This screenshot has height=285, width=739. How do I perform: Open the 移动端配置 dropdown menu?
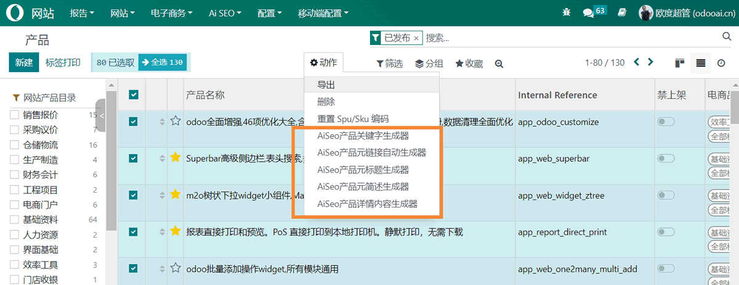(323, 12)
